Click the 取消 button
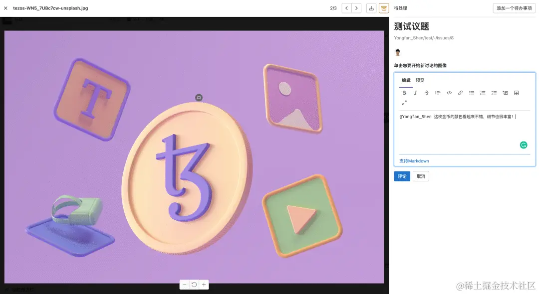 [421, 176]
